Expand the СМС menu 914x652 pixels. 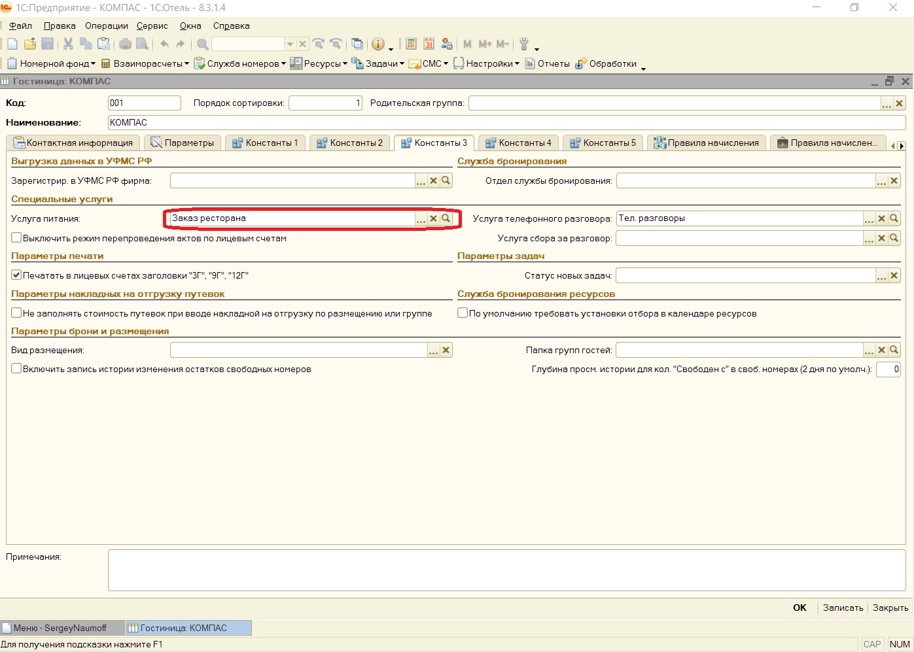tap(429, 63)
